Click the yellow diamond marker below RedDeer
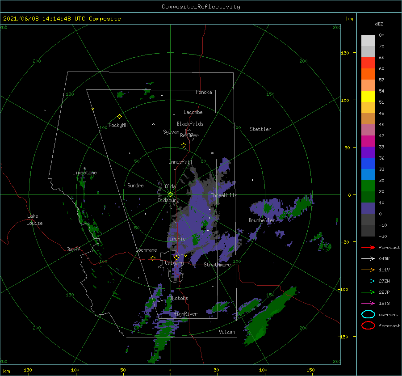The height and width of the screenshot is (376, 402). pyautogui.click(x=184, y=145)
